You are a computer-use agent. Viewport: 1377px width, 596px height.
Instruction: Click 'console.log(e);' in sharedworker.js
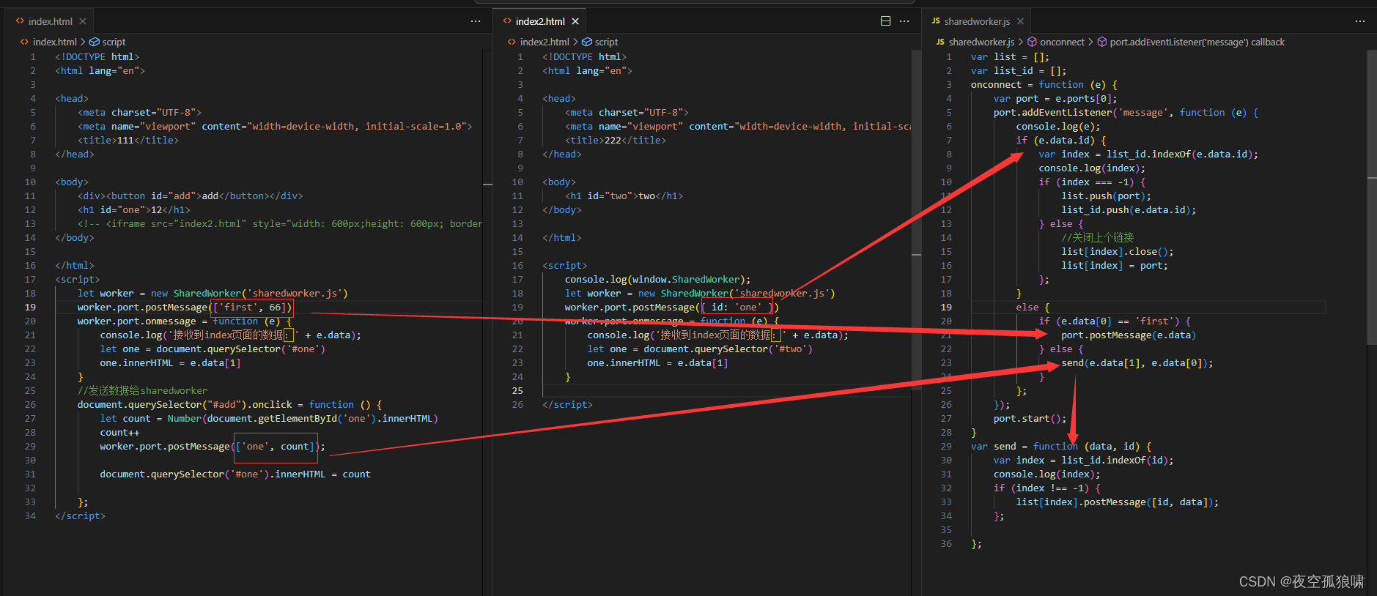[1058, 126]
